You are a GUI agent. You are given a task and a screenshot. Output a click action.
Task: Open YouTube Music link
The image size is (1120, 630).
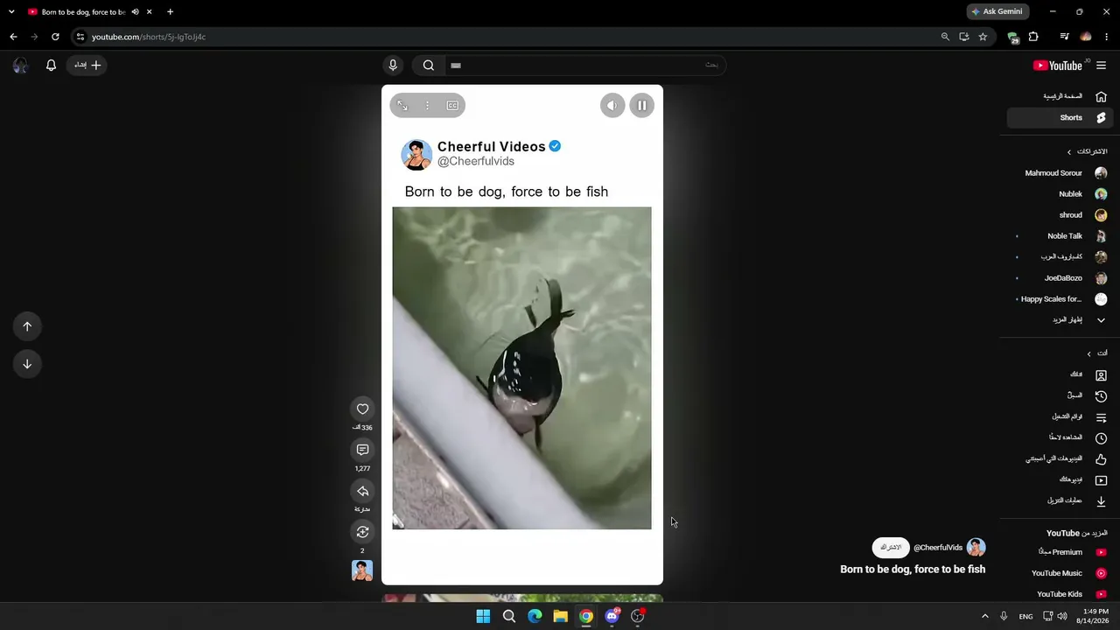pyautogui.click(x=1060, y=573)
